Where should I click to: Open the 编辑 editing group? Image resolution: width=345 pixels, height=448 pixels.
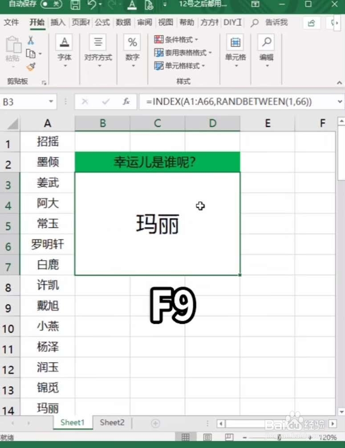266,52
